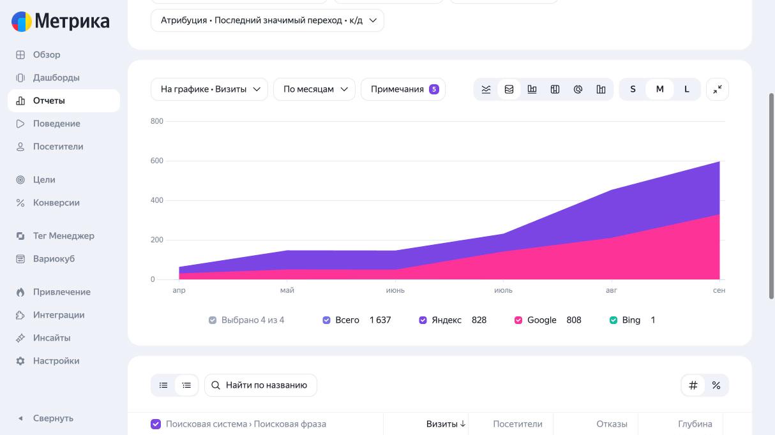
Task: Show percentage values with % button
Action: point(716,385)
